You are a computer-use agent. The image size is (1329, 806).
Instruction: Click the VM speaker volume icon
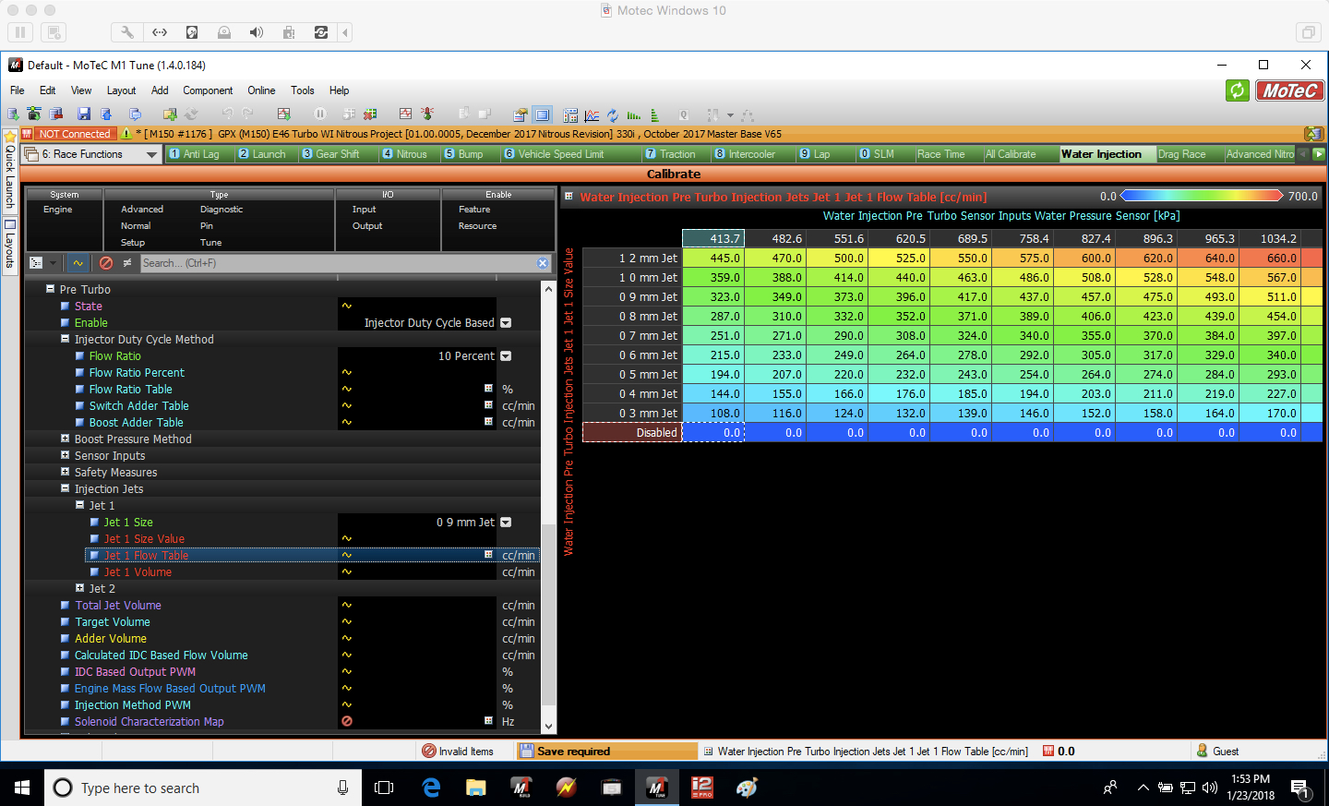pyautogui.click(x=257, y=32)
